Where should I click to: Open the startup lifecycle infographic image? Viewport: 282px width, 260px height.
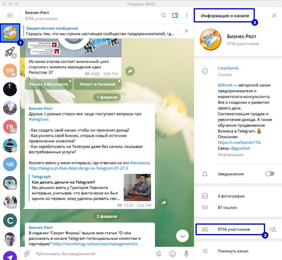pos(73,48)
